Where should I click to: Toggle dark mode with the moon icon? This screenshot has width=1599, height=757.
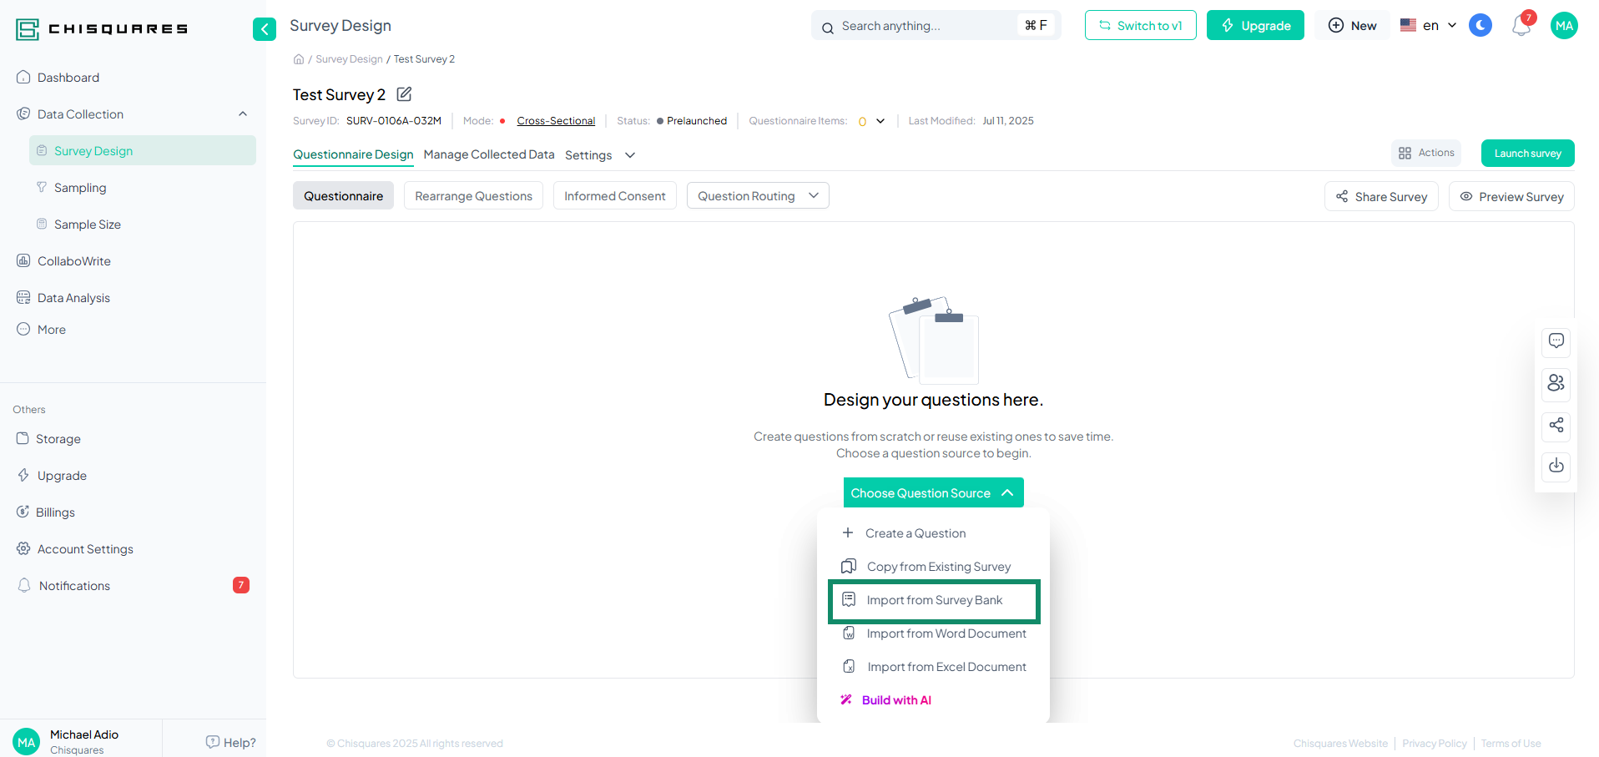(1480, 26)
